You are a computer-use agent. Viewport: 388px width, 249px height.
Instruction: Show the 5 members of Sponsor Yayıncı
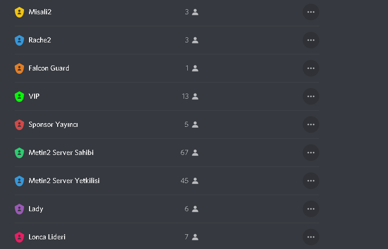pos(191,125)
